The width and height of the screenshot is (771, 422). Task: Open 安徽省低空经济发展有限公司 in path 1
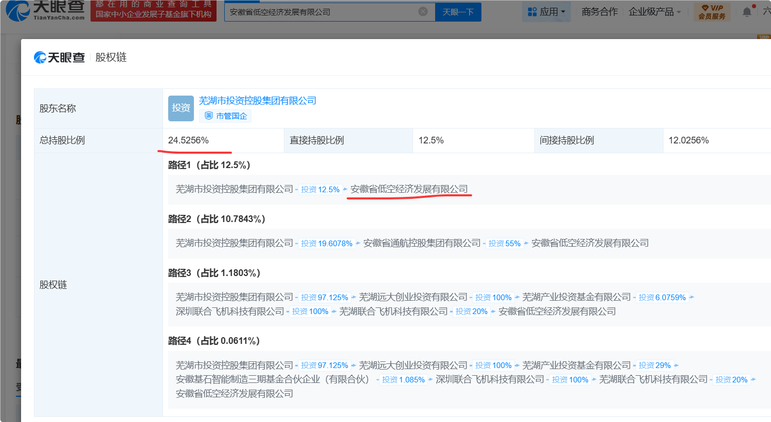(x=409, y=189)
